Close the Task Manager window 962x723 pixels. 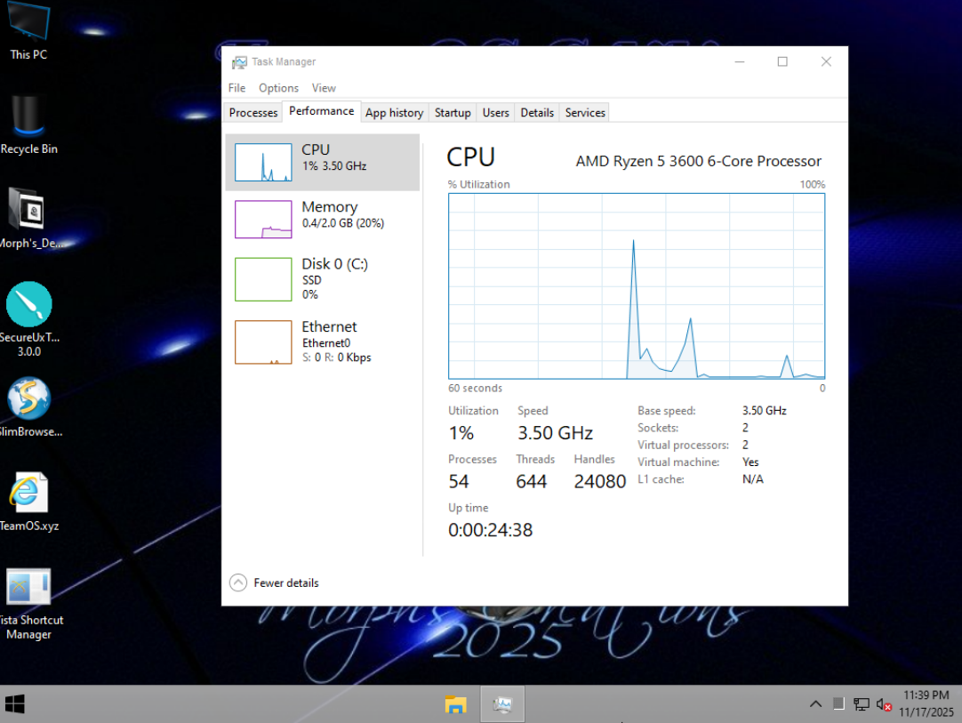(826, 61)
